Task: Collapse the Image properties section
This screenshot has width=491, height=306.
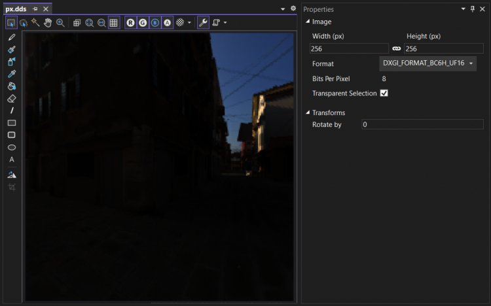Action: pos(308,22)
